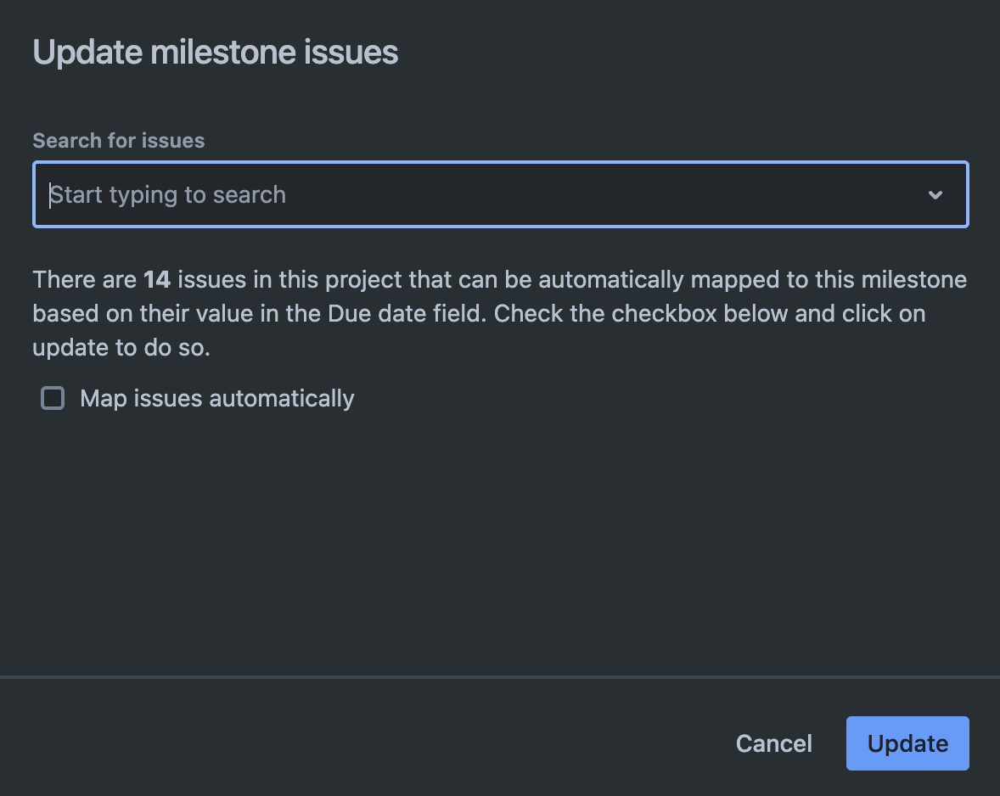Click the word "Update" in dialog title
This screenshot has height=796, width=1000.
(87, 53)
